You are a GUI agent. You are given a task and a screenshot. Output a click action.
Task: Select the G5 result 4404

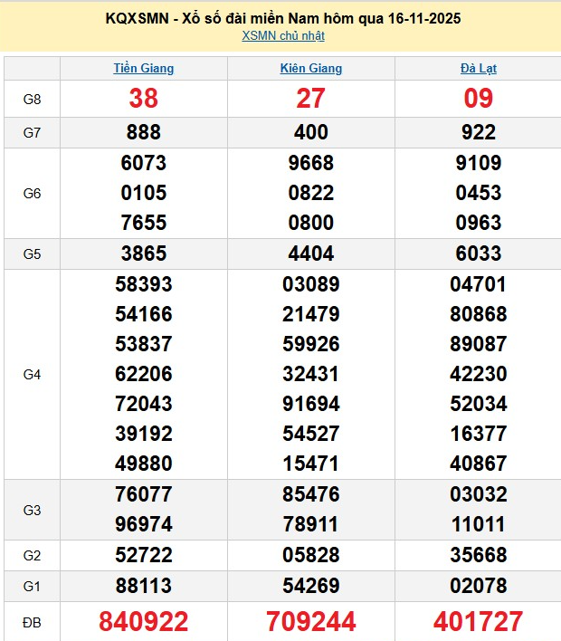(311, 254)
